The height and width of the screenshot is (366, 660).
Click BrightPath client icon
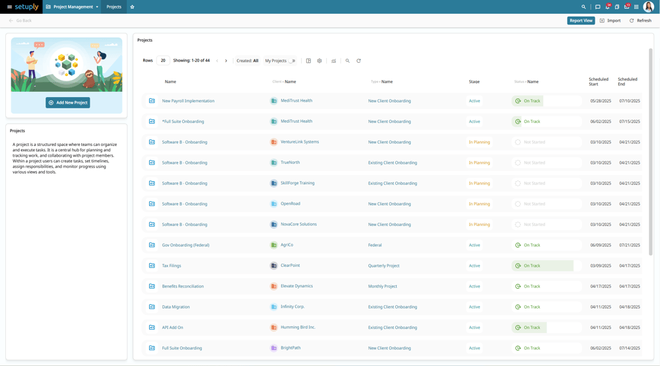274,348
